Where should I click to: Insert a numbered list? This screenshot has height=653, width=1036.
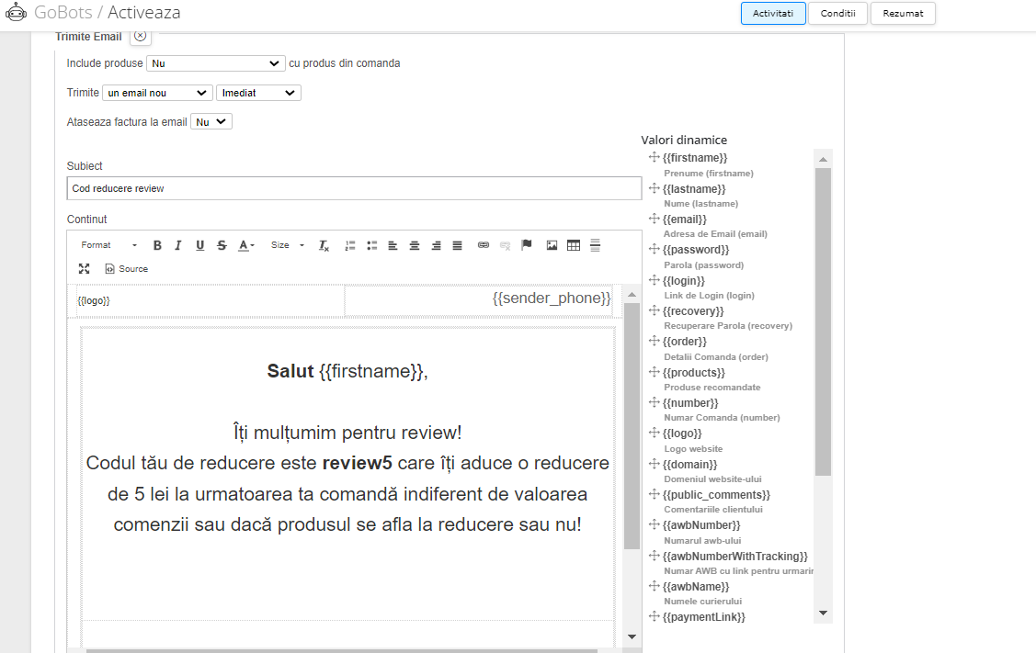click(x=350, y=245)
